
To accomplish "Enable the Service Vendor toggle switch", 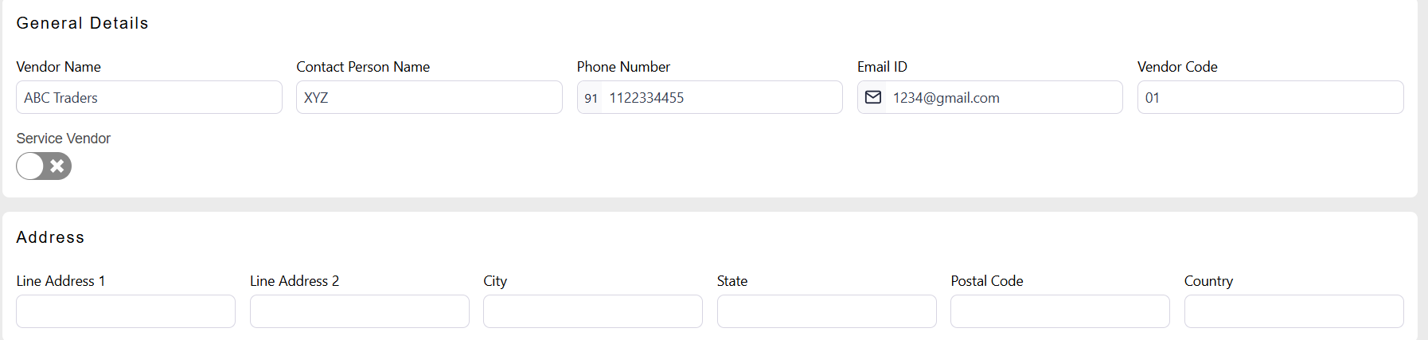I will click(x=44, y=166).
